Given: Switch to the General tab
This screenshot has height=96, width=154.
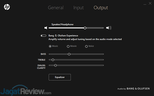Looking at the screenshot, I should point(56,8).
